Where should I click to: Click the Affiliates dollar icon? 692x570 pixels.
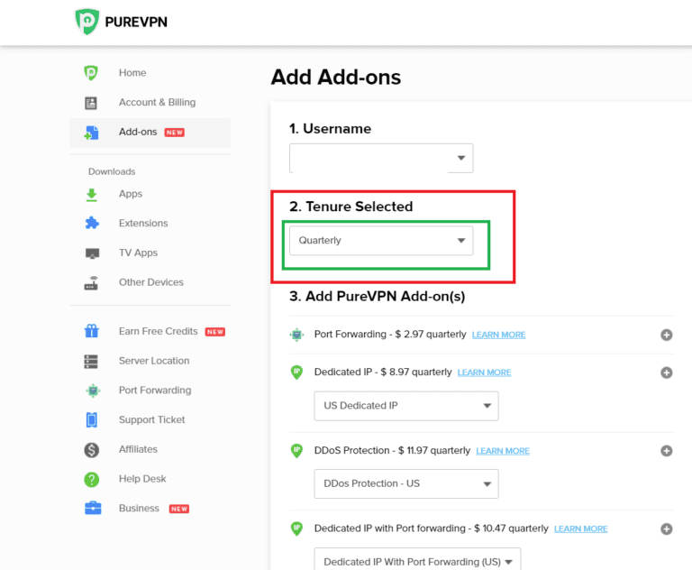tap(91, 449)
